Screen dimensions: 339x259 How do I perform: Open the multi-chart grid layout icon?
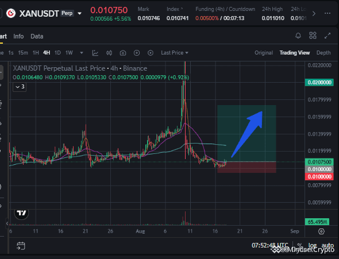coord(313,36)
